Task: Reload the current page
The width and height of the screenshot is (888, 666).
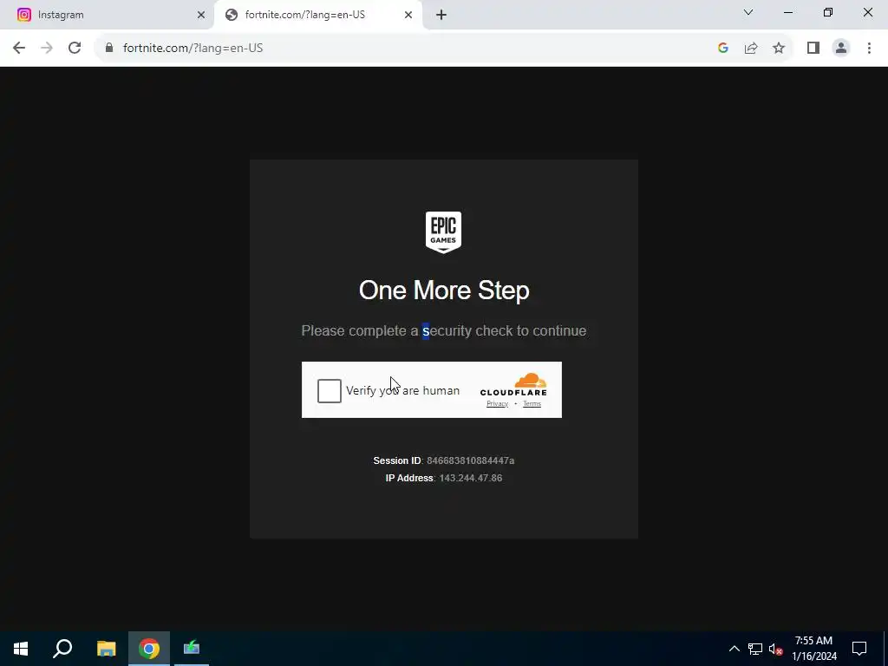Action: [x=75, y=48]
